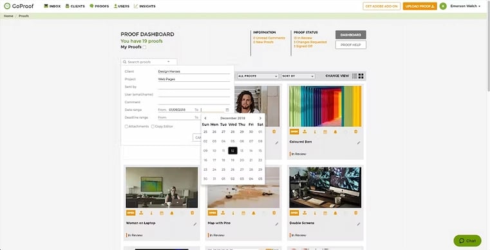Screen dimensions: 490x250
Task: Click the Get Adobe Add-On button
Action: [382, 6]
